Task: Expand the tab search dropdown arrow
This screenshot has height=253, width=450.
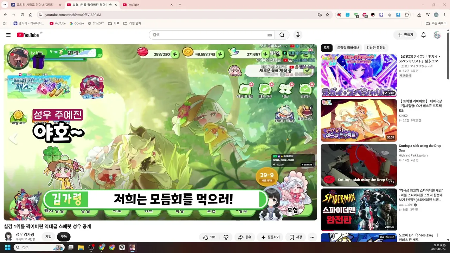Action: coord(5,5)
